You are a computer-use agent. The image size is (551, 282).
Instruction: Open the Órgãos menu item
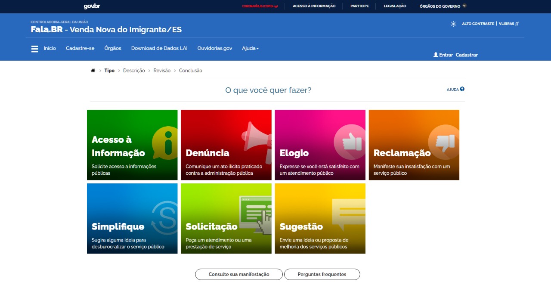coord(113,48)
